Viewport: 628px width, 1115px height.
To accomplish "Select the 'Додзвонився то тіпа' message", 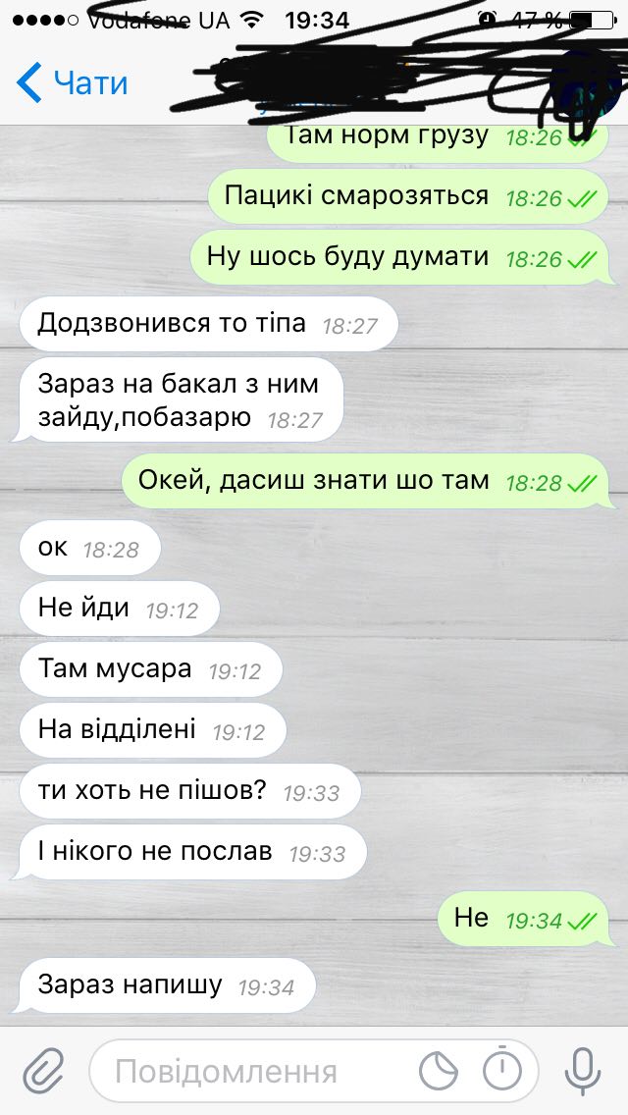I will [208, 324].
